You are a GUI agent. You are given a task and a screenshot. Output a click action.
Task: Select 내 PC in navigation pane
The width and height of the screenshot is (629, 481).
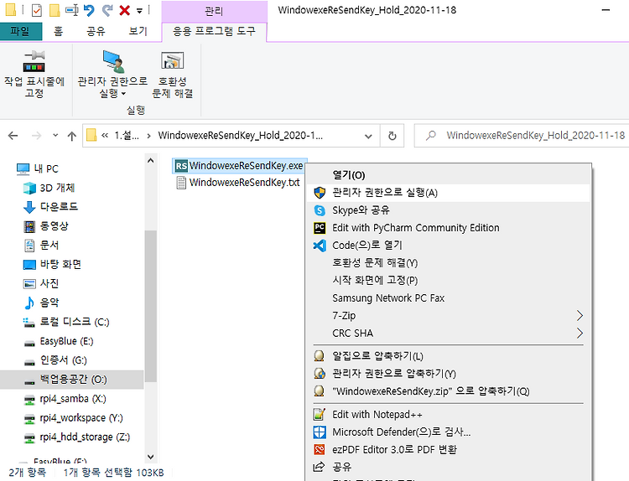(x=38, y=169)
